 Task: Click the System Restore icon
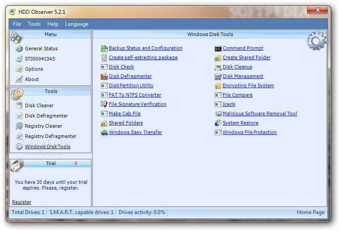(218, 123)
